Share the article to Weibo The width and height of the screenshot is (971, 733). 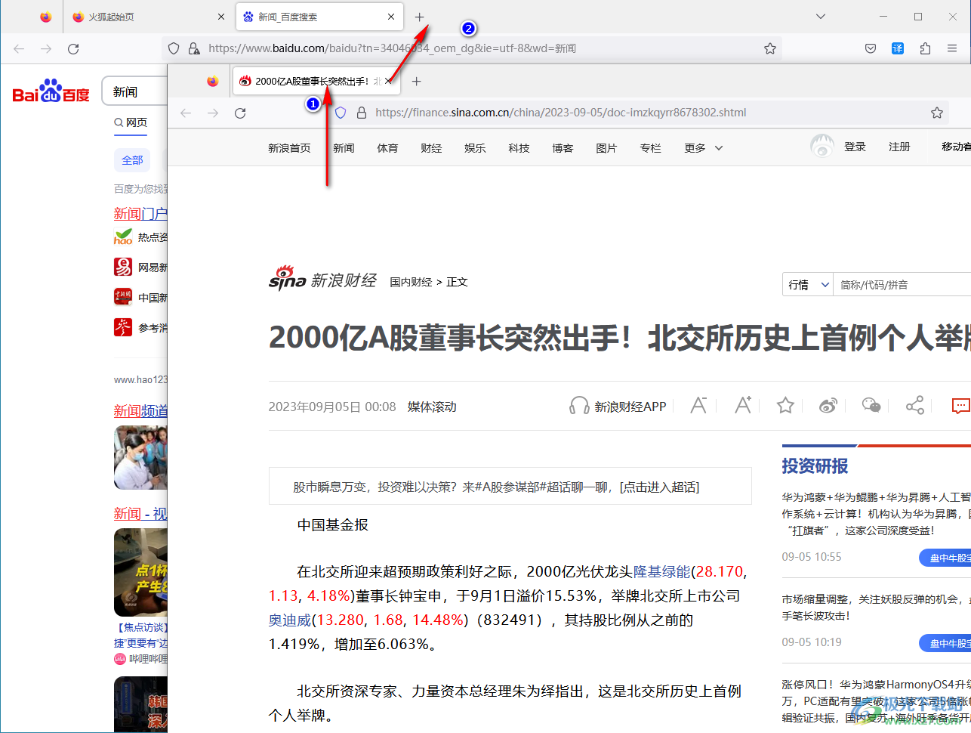pos(828,406)
